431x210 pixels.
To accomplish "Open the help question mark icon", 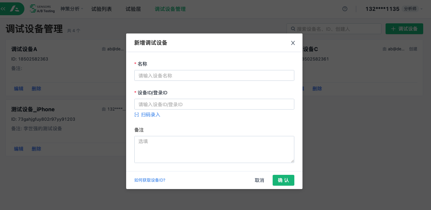I will [345, 9].
